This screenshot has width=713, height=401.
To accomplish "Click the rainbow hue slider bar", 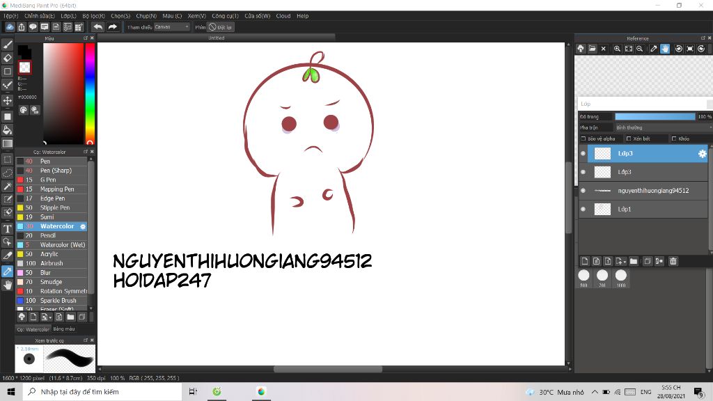I will coord(90,94).
